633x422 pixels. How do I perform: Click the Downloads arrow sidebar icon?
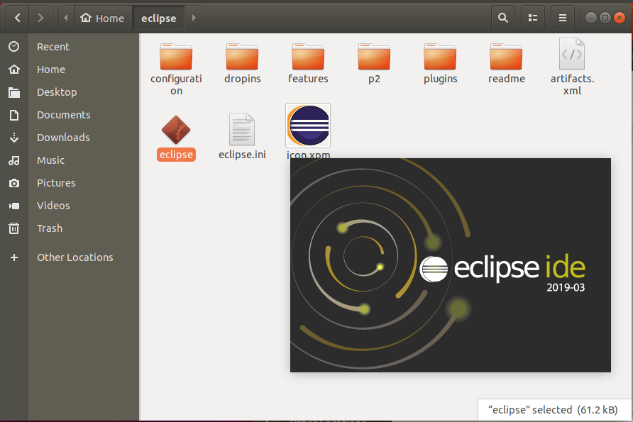coord(13,138)
